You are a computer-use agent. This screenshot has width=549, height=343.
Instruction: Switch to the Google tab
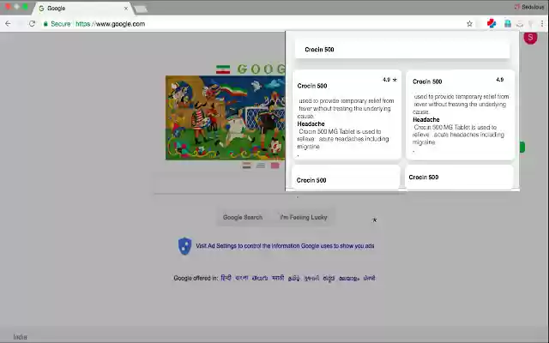pyautogui.click(x=82, y=8)
